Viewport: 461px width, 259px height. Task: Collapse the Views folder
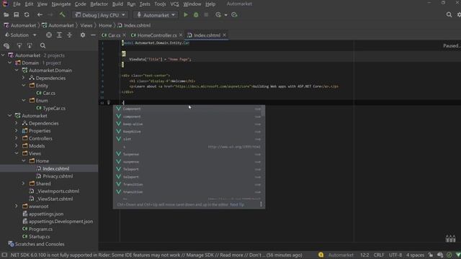[x=17, y=153]
